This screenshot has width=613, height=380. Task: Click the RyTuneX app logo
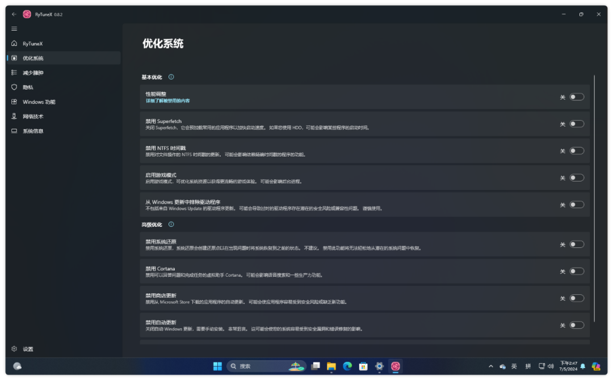tap(27, 14)
